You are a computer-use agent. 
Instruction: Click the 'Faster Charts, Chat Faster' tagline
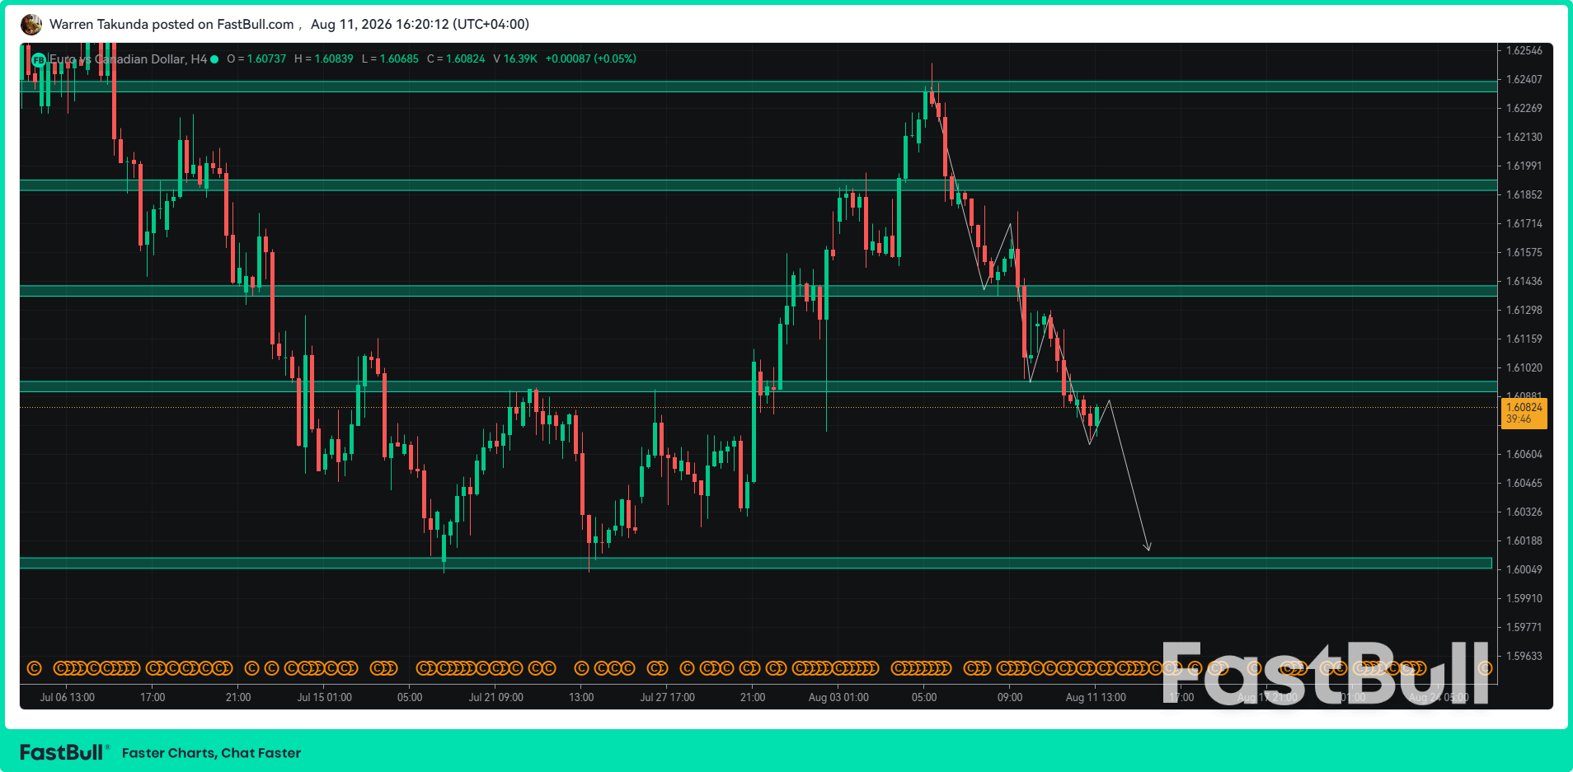[x=211, y=753]
